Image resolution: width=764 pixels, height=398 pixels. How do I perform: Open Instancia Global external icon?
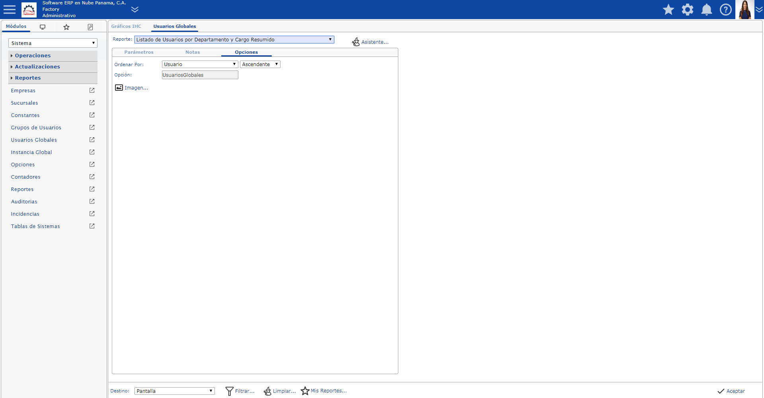point(92,152)
